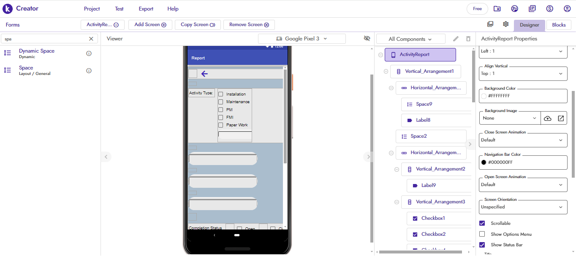Toggle hidden components visibility eye icon
576x256 pixels.
367,38
